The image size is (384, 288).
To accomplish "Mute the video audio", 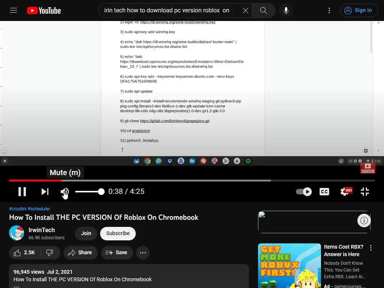I will tap(64, 192).
